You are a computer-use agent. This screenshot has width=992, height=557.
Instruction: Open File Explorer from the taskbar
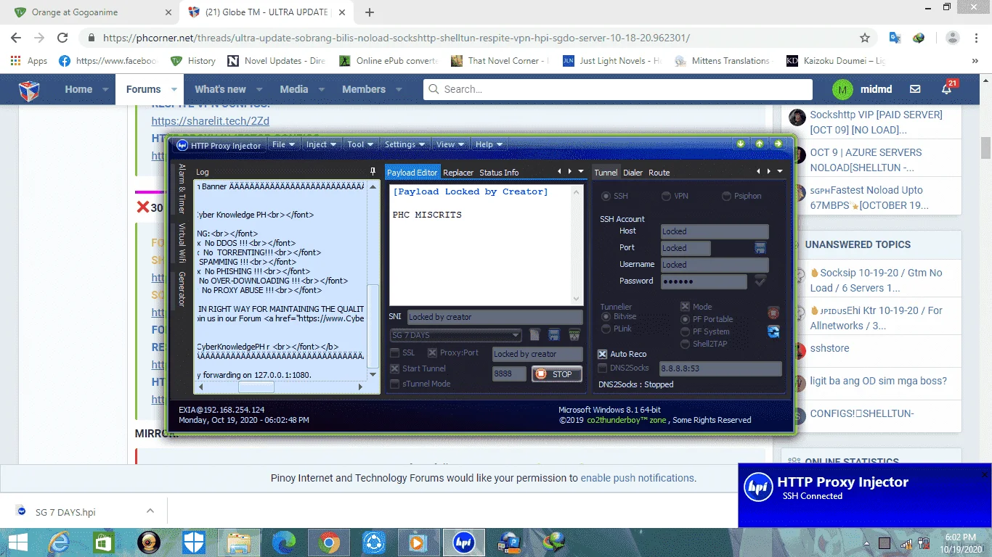(238, 542)
